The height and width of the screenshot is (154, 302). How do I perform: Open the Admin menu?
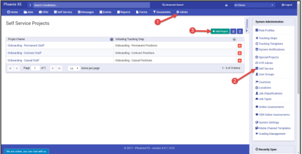[x=182, y=12]
